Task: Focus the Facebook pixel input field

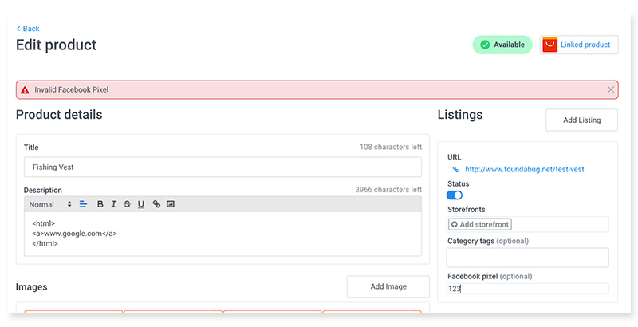Action: [x=528, y=289]
